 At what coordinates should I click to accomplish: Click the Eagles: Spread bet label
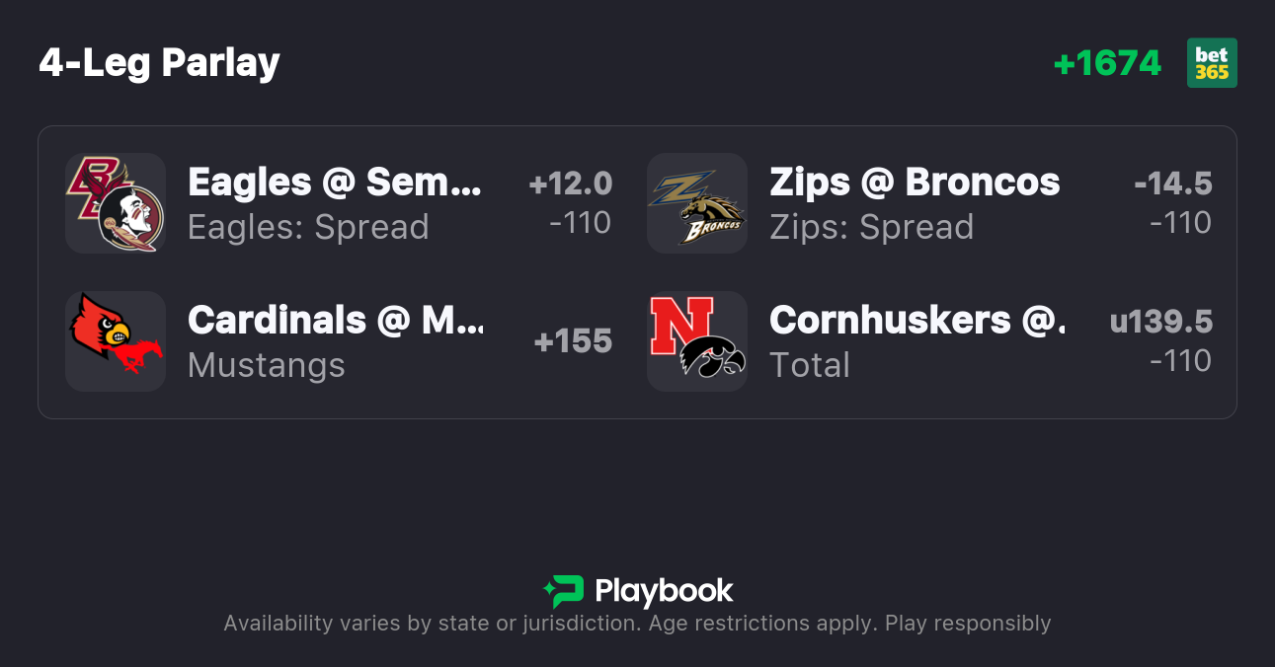point(308,227)
